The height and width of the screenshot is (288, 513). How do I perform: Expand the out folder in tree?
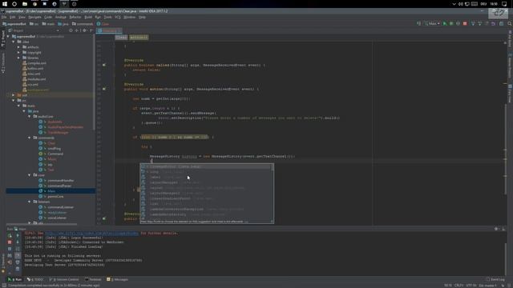tap(14, 95)
